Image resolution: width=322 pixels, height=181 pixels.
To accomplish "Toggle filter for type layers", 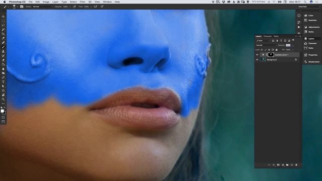I will point(281,41).
